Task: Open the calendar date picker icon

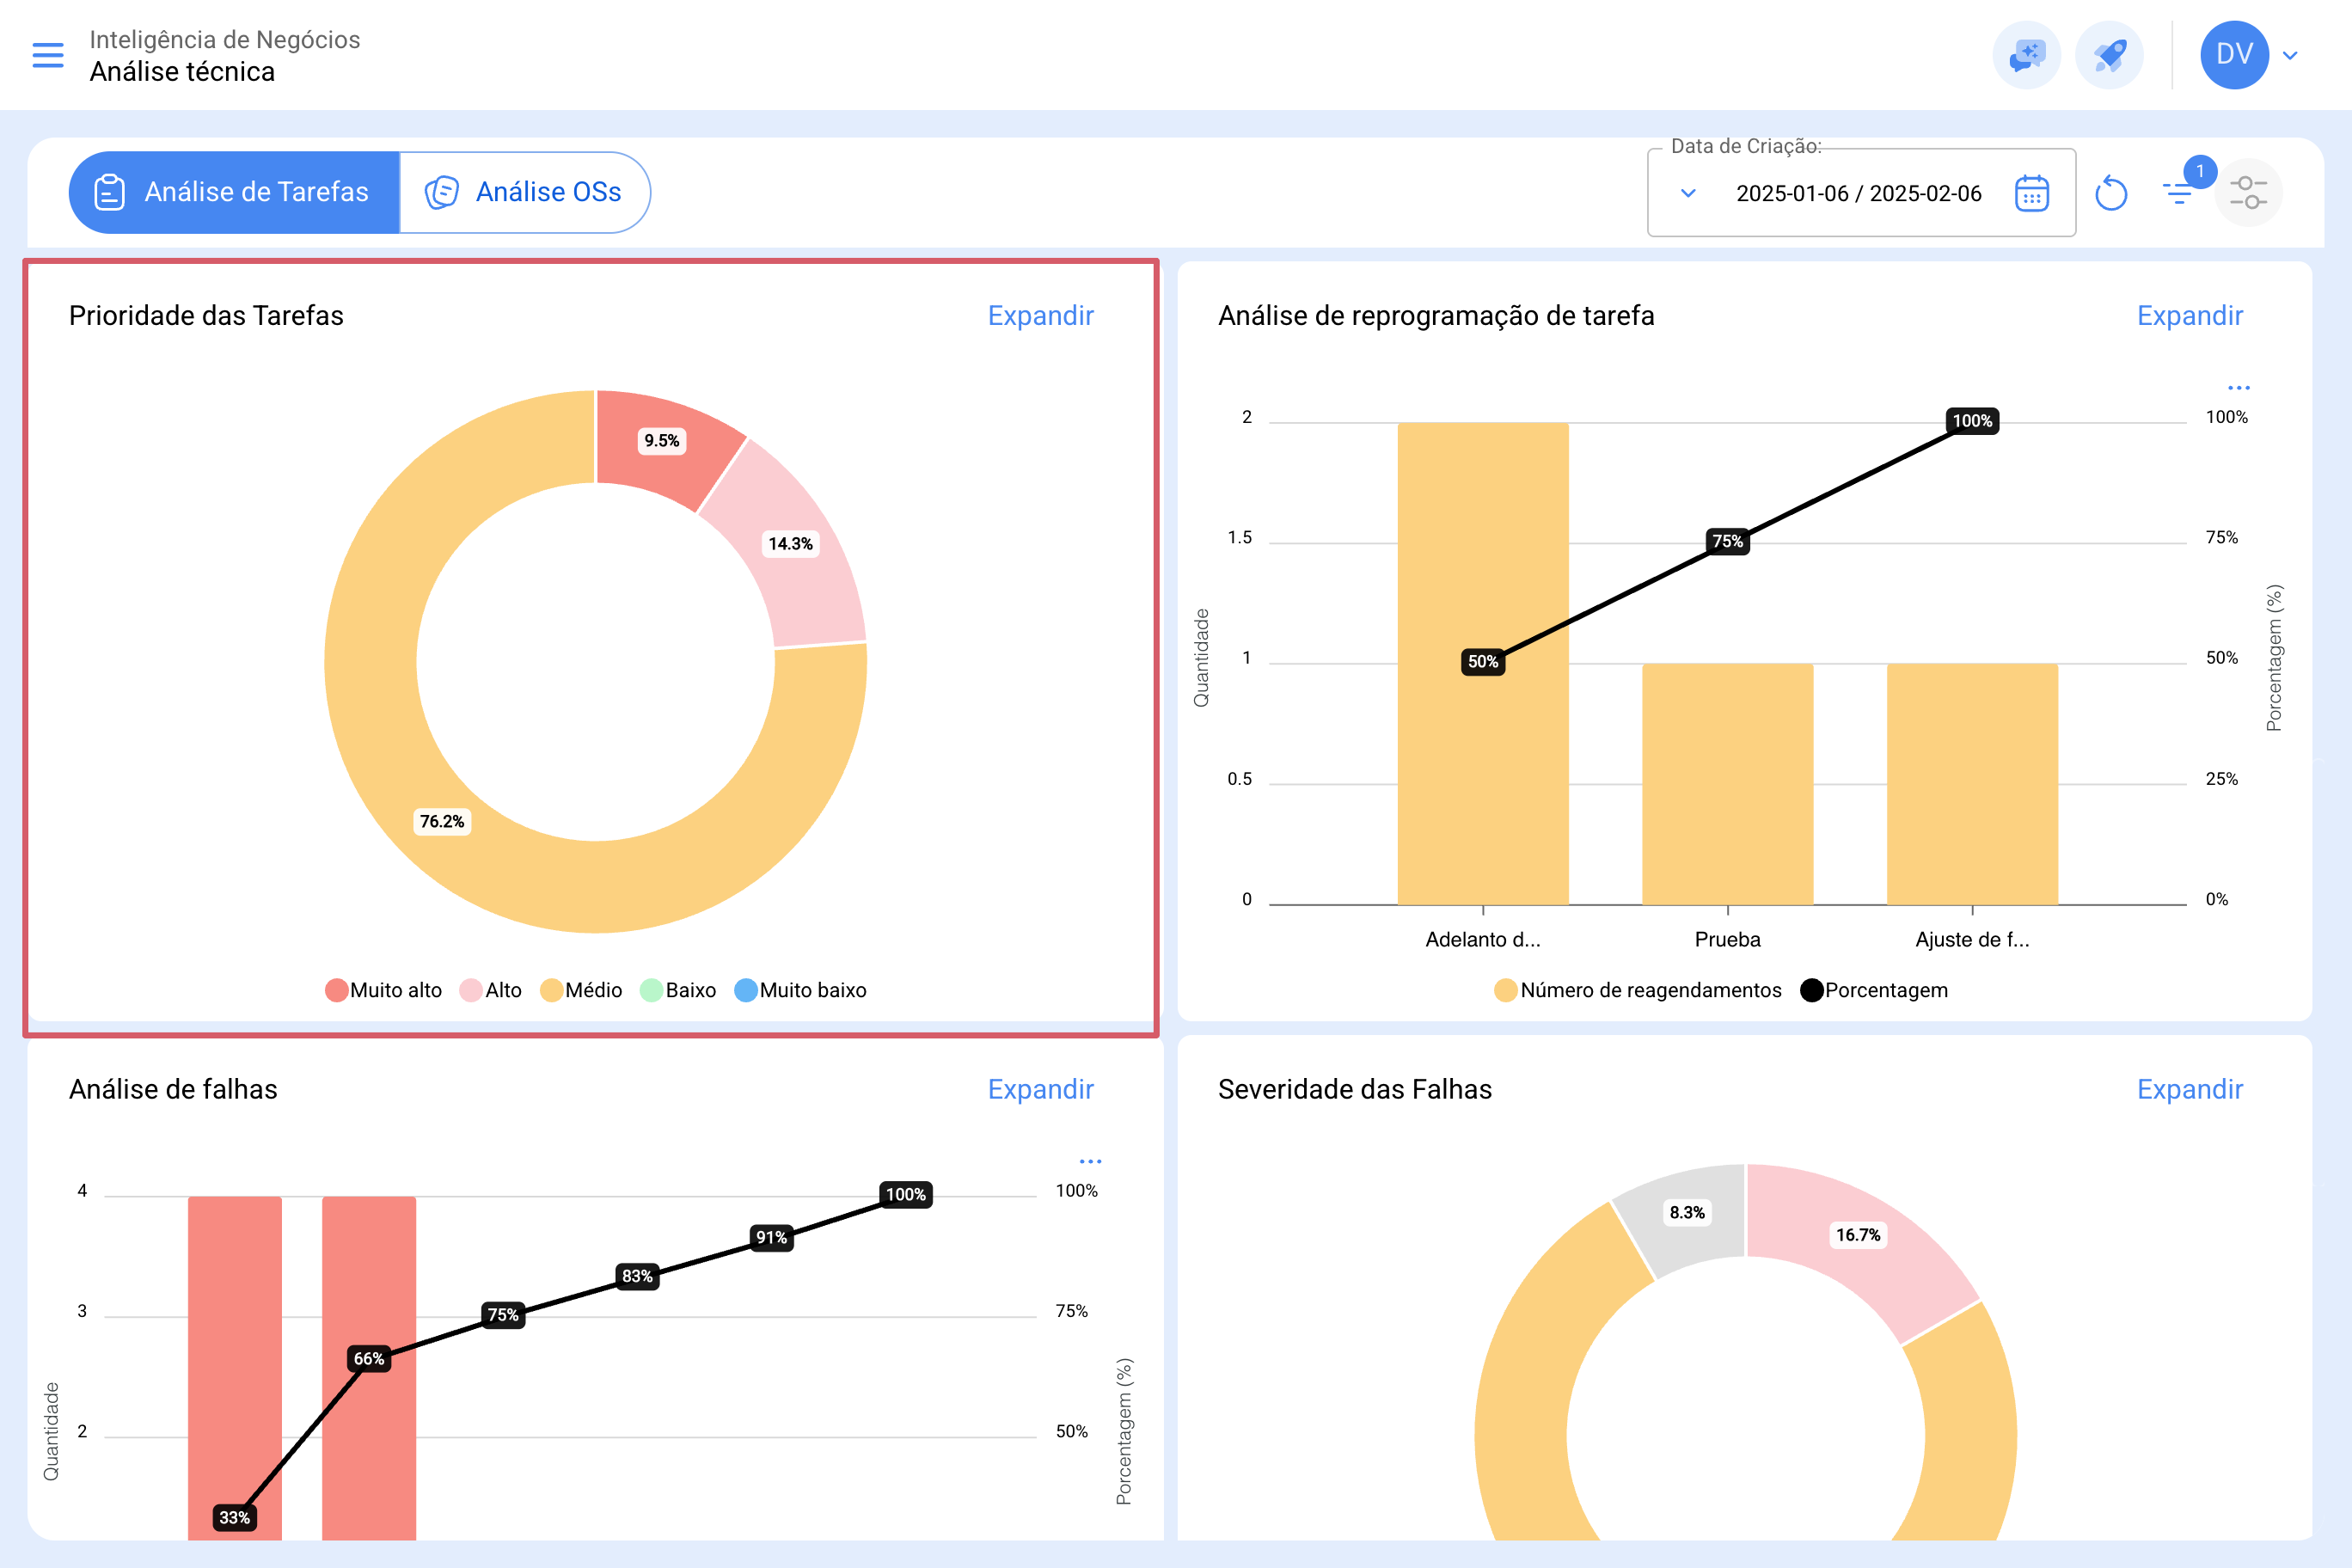Action: 2031,193
